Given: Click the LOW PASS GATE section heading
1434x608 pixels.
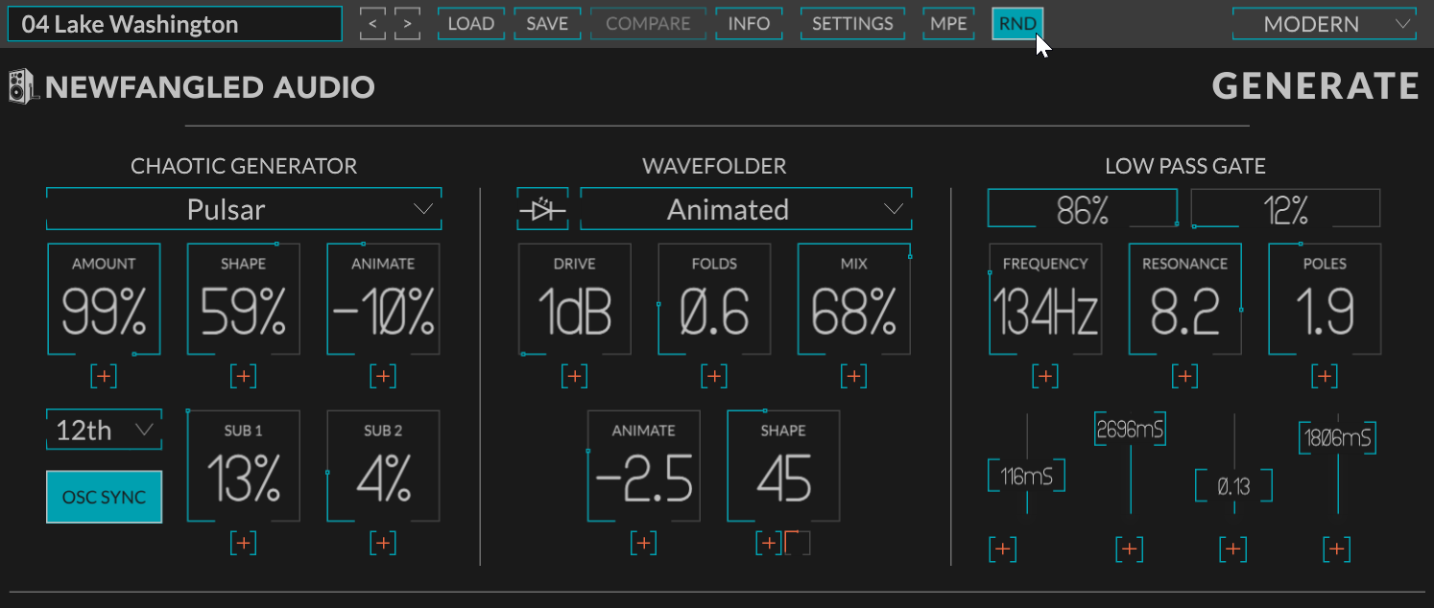Looking at the screenshot, I should tap(1185, 166).
